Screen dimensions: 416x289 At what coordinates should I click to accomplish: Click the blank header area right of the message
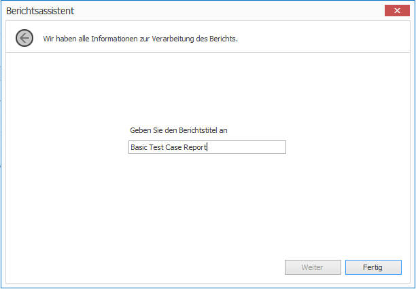[326, 39]
